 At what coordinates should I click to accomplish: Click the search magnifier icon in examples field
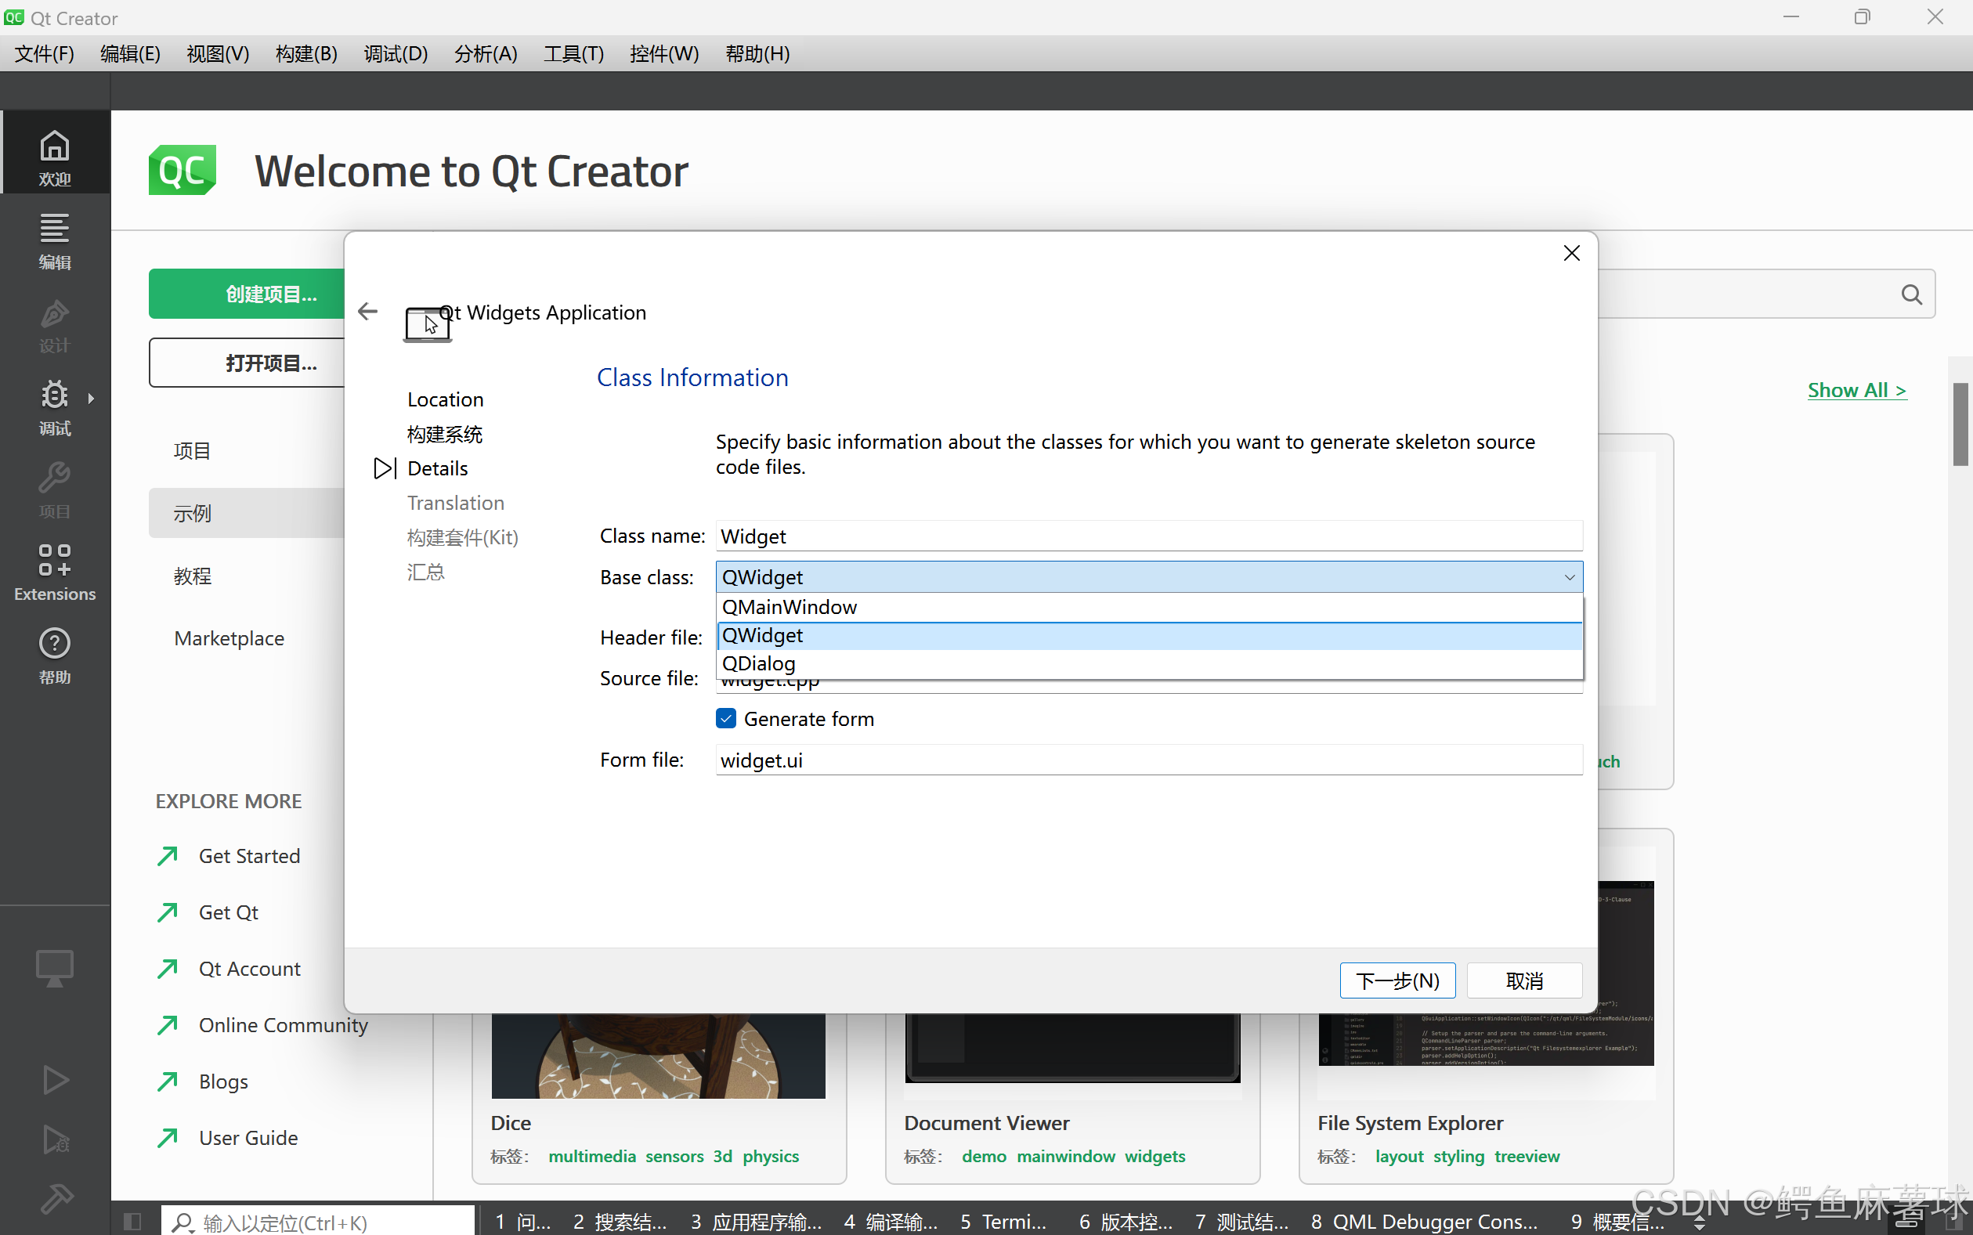[x=1911, y=294]
